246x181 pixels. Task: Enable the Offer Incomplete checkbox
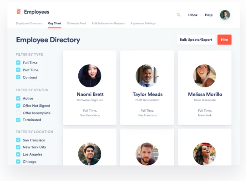[18, 113]
